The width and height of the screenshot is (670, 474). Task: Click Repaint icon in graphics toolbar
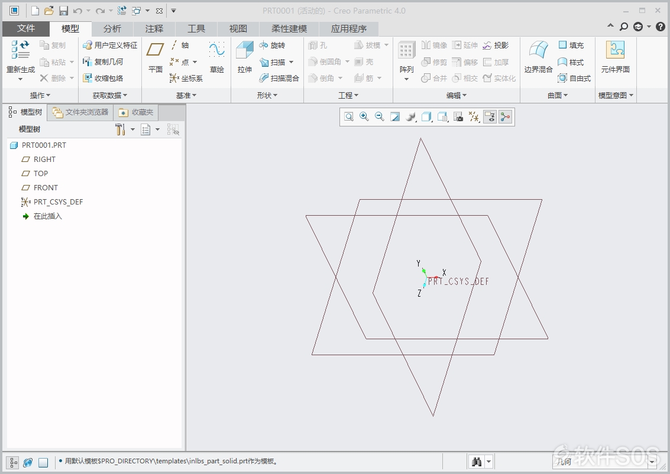pos(395,116)
